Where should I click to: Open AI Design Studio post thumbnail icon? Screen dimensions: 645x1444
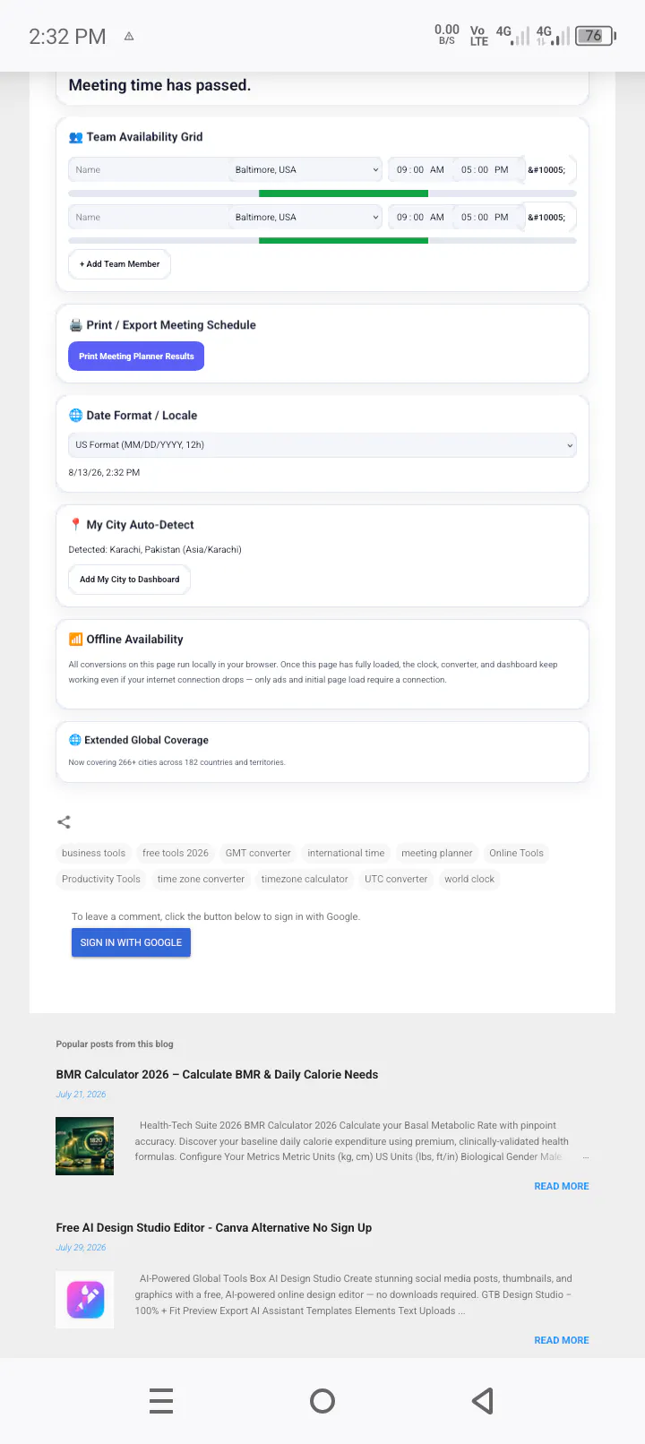(x=84, y=1300)
